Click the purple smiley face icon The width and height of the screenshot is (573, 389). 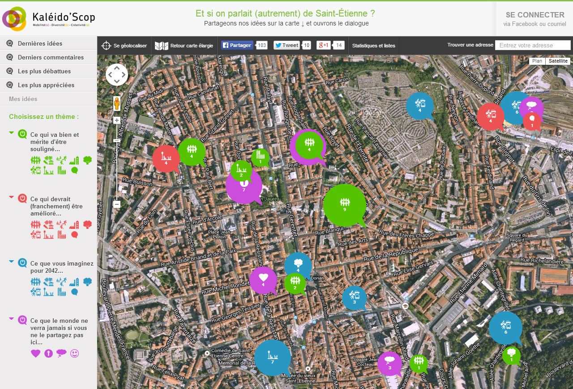(74, 354)
